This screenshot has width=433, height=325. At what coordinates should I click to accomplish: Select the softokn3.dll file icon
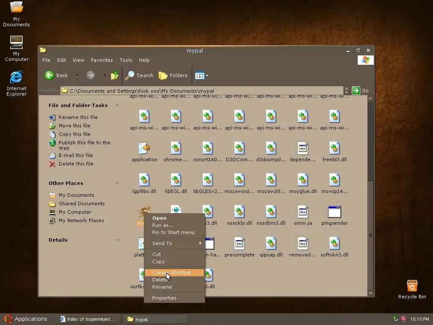tap(334, 243)
